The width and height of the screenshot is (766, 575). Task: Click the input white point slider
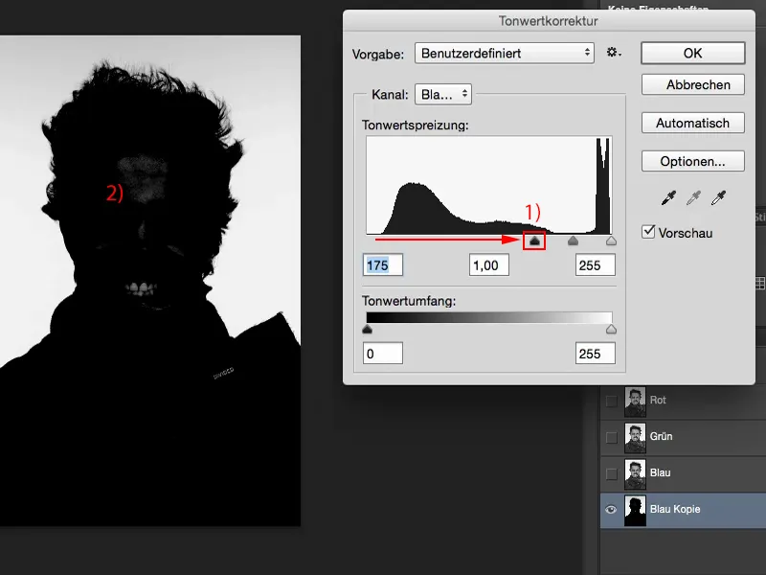611,241
